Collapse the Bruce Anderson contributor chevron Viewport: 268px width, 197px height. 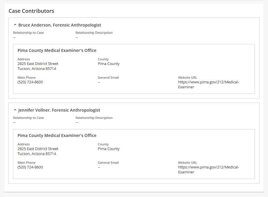(15, 25)
